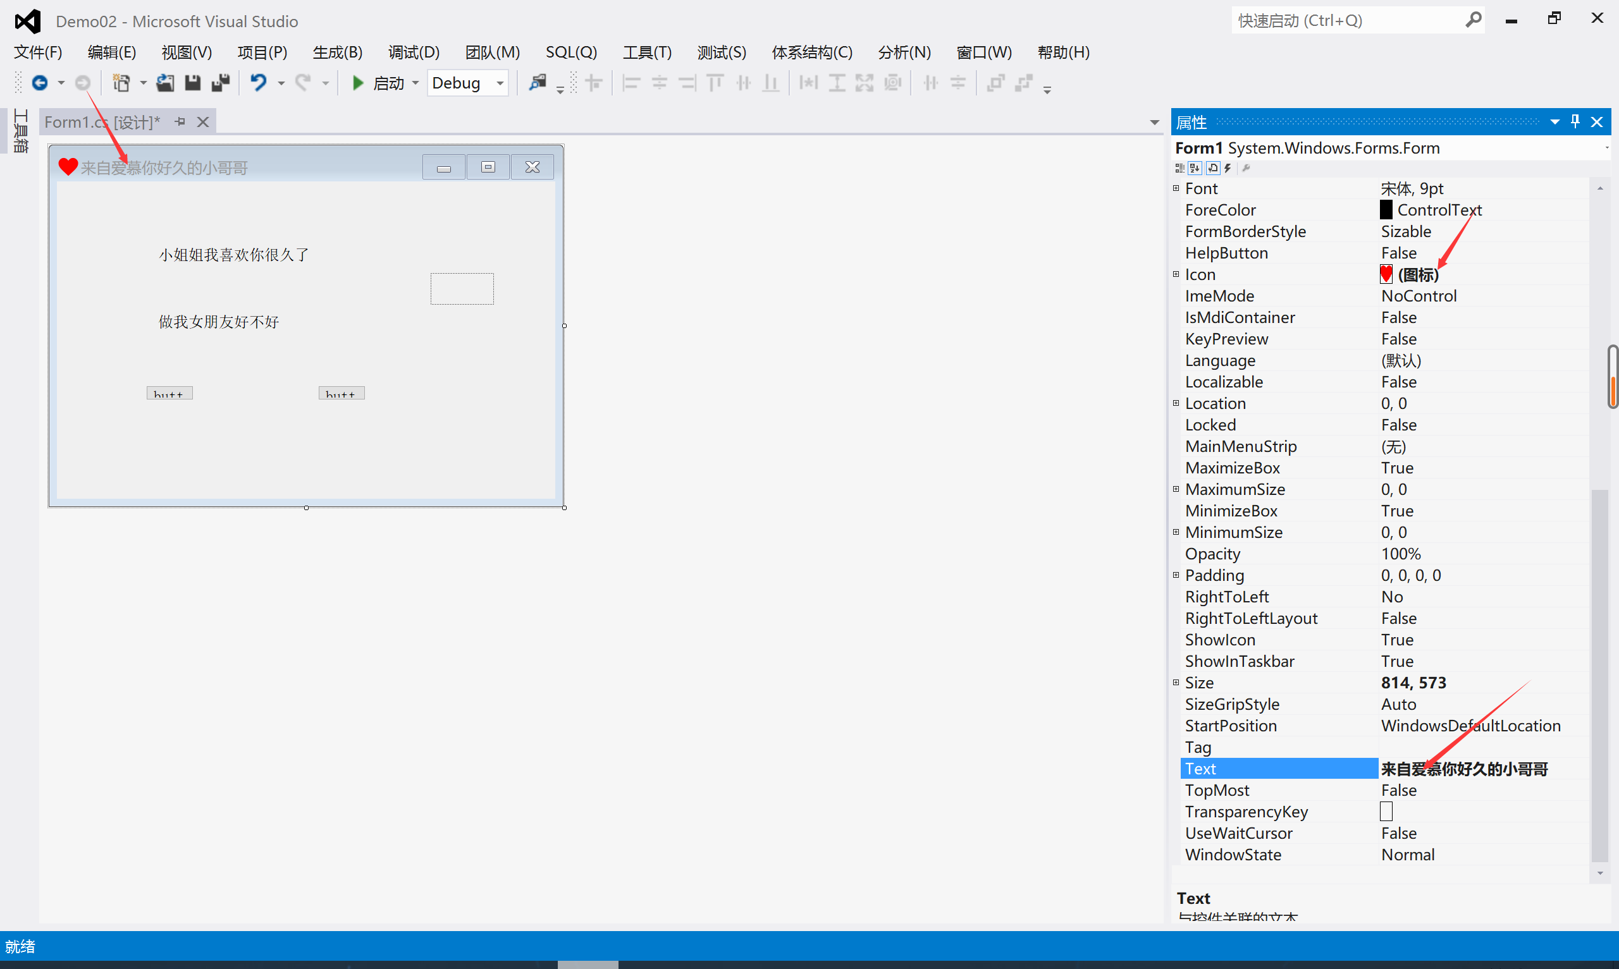Click the align tops layout icon

[715, 83]
